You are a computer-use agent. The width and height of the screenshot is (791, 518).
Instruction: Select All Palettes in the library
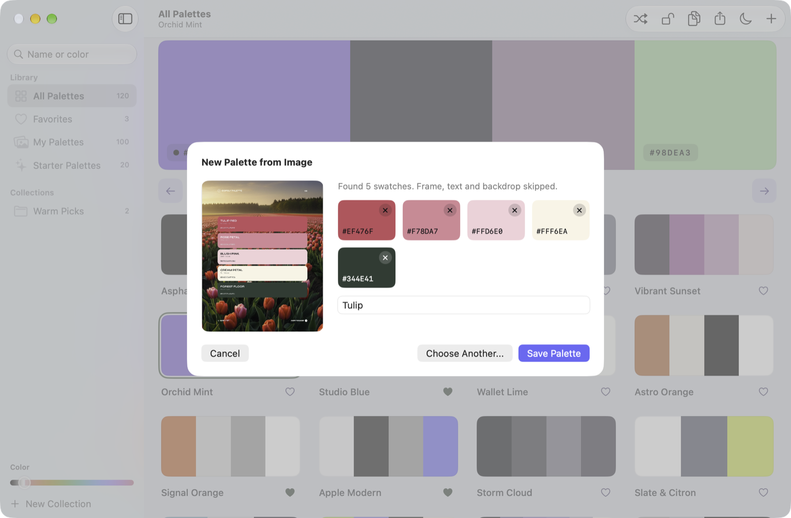click(x=72, y=96)
